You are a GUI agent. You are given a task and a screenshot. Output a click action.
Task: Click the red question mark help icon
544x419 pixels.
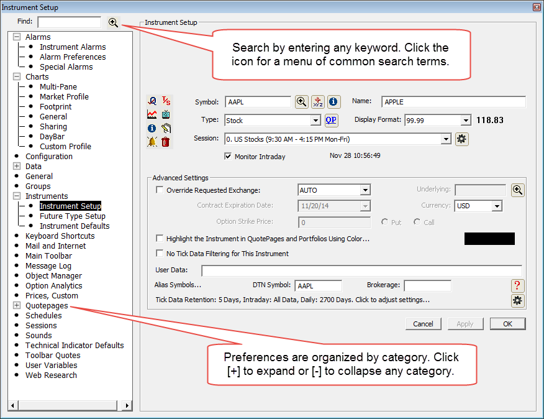tap(517, 285)
